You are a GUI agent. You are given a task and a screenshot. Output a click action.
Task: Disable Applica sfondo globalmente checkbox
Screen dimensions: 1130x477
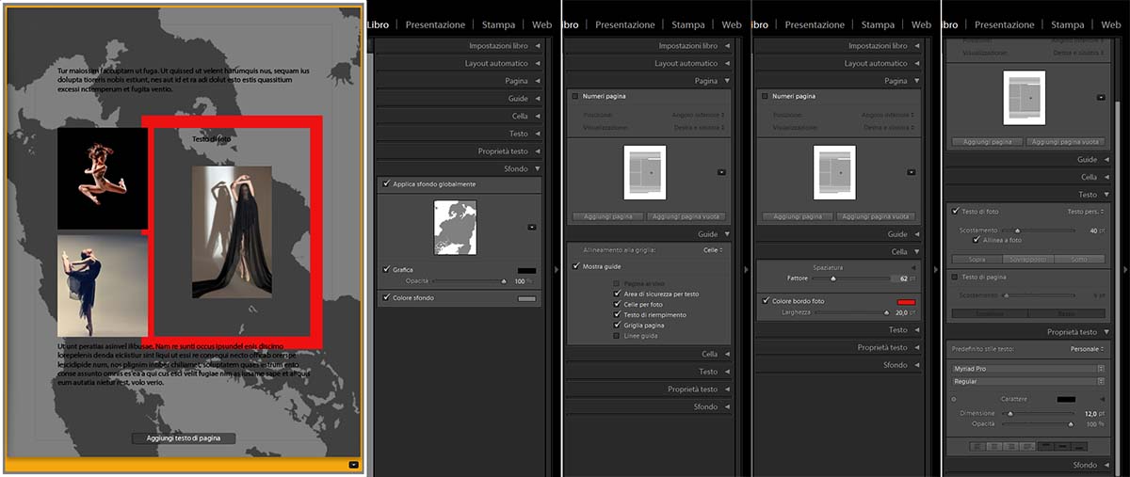[x=387, y=184]
